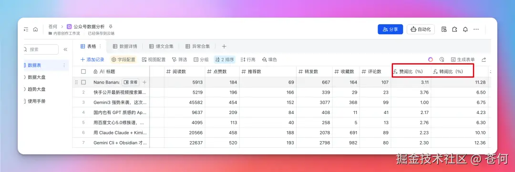Click the 内容创作工作流 folder link
The image size is (515, 172).
[64, 33]
